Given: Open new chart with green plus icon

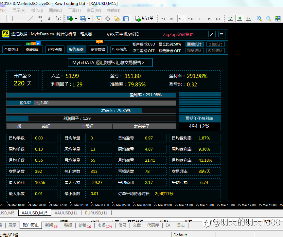Looking at the screenshot, I should click(70, 19).
